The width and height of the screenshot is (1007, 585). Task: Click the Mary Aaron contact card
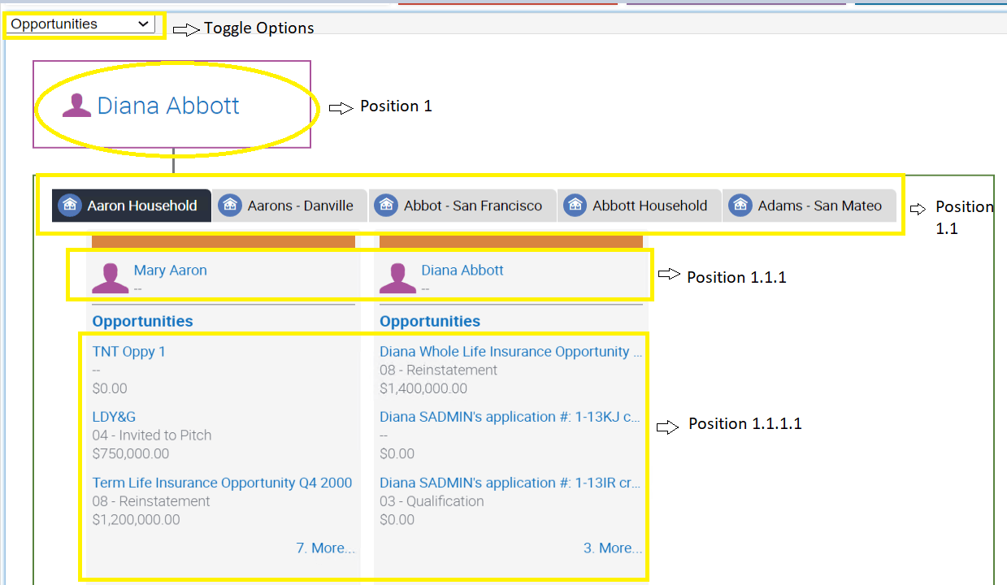[x=171, y=270]
